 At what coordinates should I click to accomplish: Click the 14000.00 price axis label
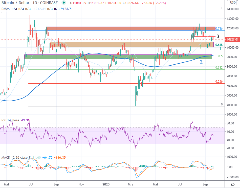click(232, 9)
